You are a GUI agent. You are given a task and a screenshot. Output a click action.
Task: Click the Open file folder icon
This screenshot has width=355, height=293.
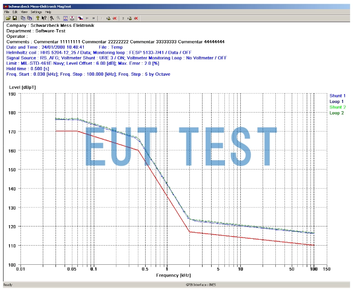click(x=8, y=18)
